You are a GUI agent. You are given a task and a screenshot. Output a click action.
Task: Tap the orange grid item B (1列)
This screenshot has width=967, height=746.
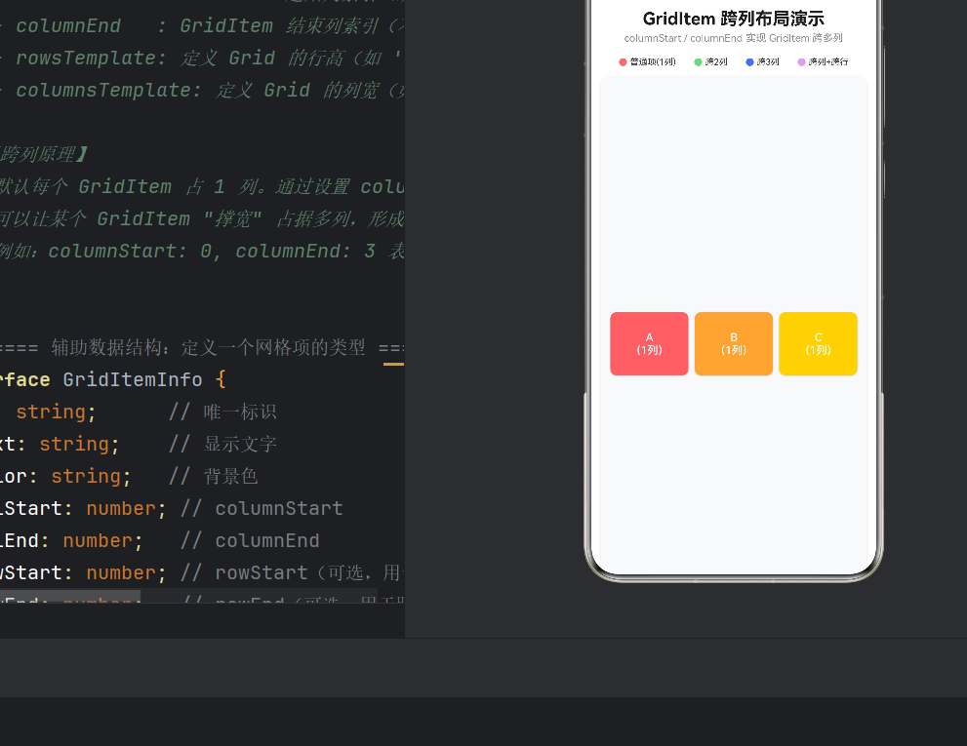pyautogui.click(x=733, y=343)
